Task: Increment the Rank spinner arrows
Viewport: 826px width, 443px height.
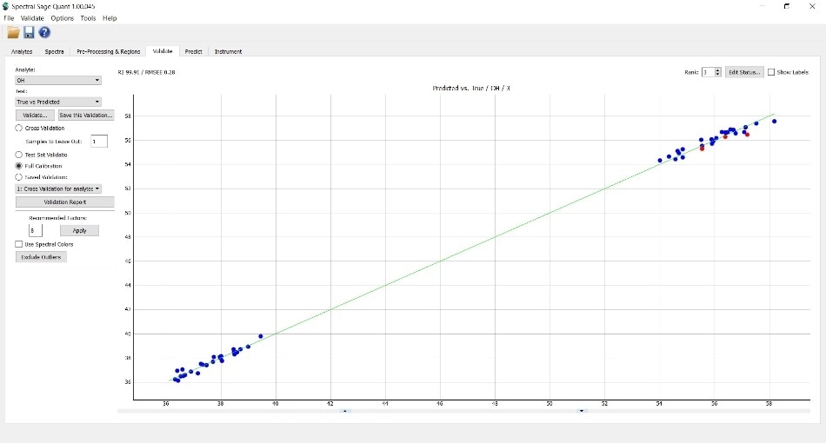Action: tap(717, 70)
